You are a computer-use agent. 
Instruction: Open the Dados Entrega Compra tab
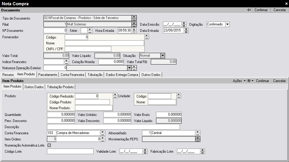click(122, 75)
